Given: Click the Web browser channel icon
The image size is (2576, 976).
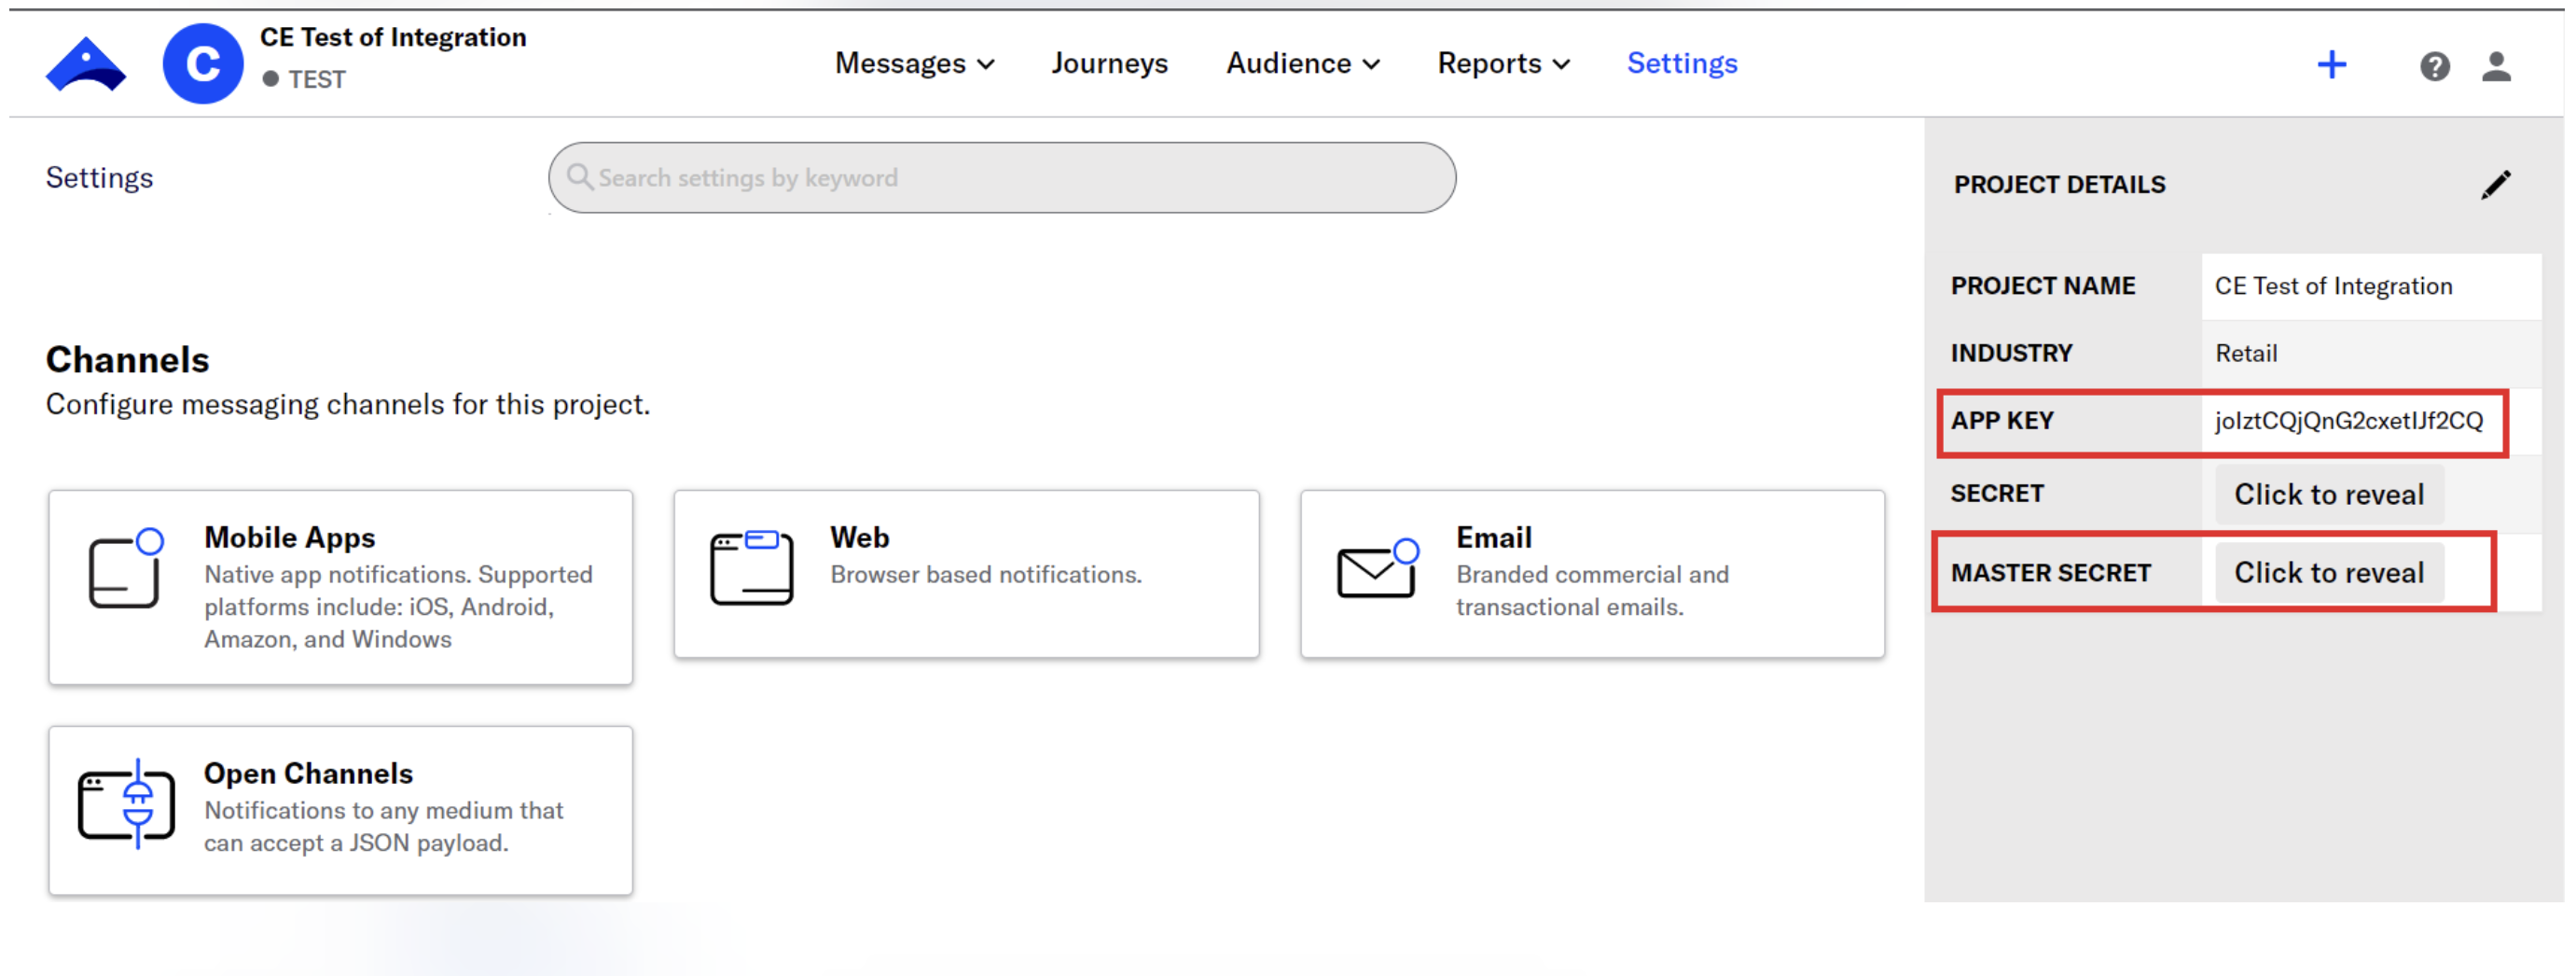Looking at the screenshot, I should point(752,567).
